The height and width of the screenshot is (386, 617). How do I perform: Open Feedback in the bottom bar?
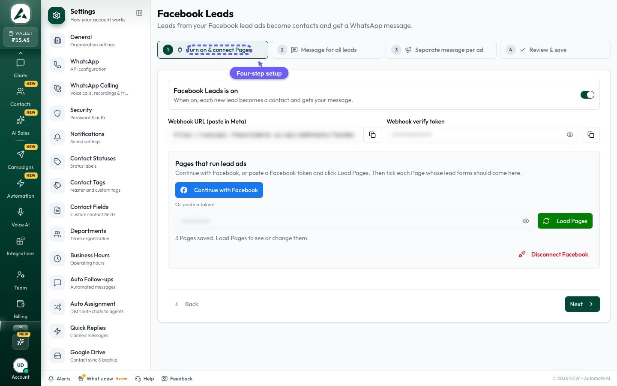coord(177,379)
